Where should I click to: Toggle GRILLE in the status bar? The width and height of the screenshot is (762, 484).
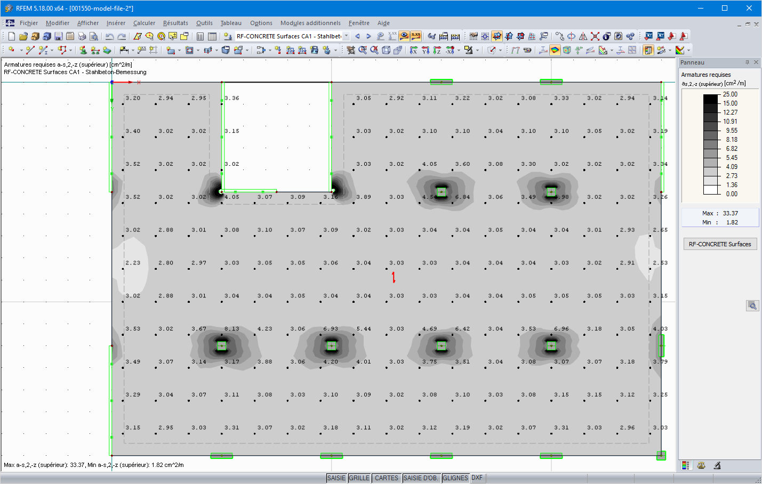[359, 478]
